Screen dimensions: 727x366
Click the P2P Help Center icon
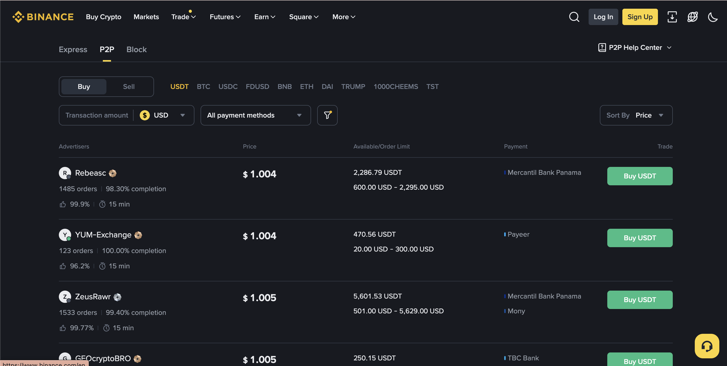click(602, 48)
